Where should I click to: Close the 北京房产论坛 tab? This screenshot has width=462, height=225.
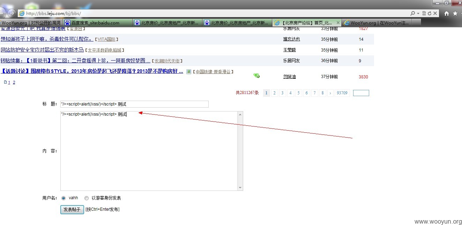(x=338, y=23)
